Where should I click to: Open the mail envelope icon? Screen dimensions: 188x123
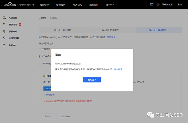[152, 5]
